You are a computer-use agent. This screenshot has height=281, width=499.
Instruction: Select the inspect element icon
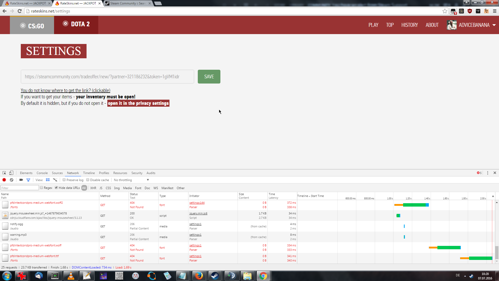(4, 173)
